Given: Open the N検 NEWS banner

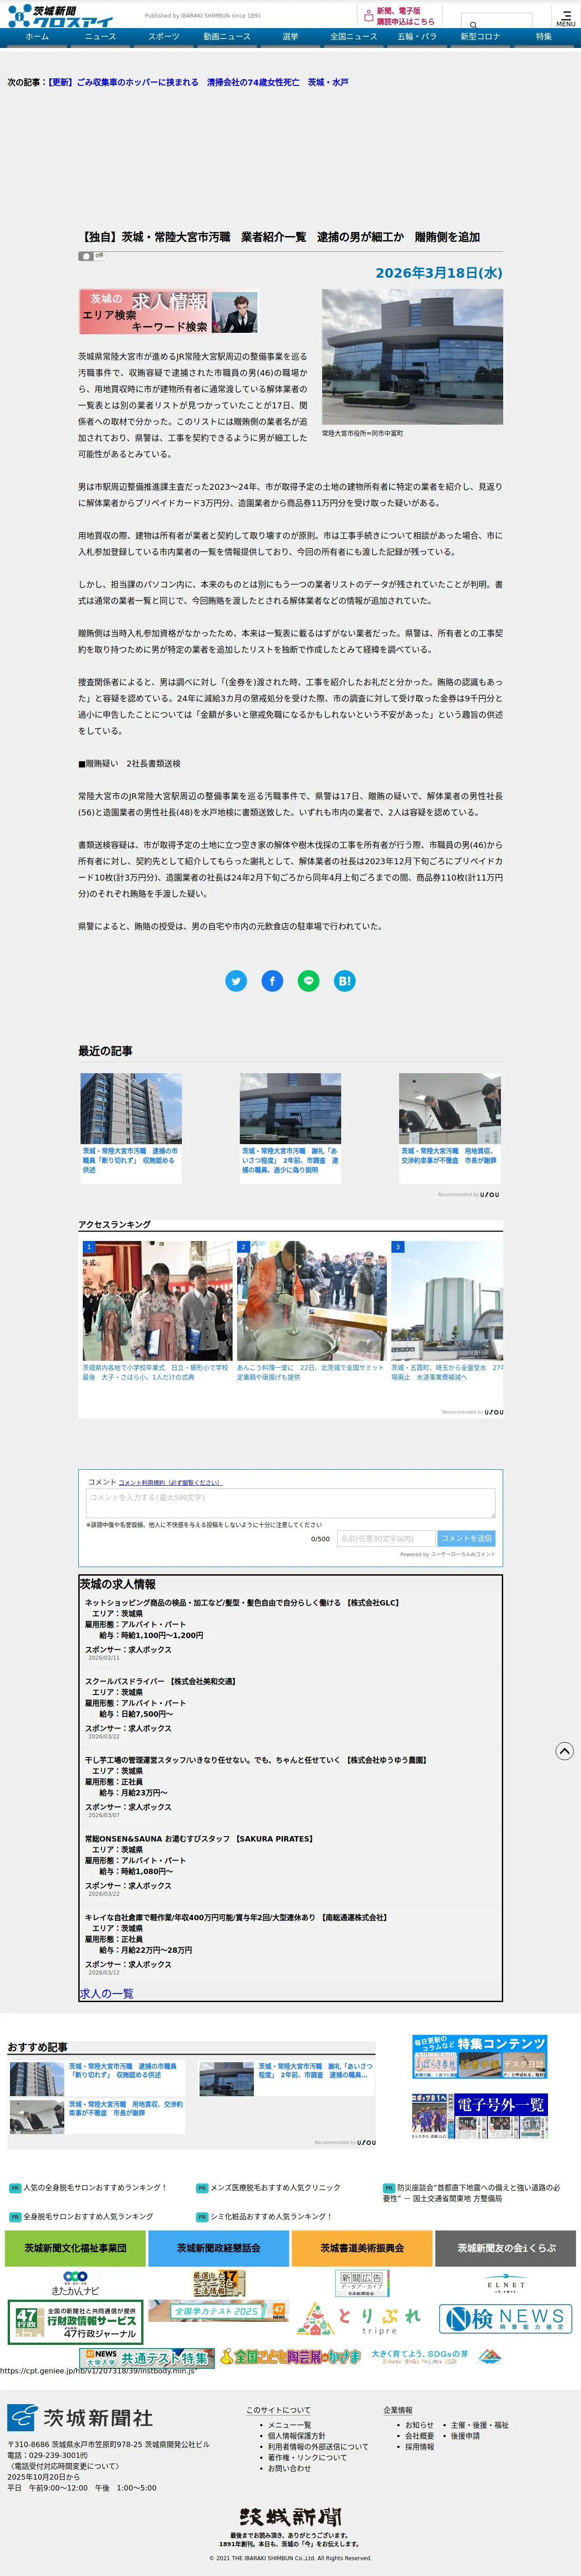Looking at the screenshot, I should click(505, 2318).
